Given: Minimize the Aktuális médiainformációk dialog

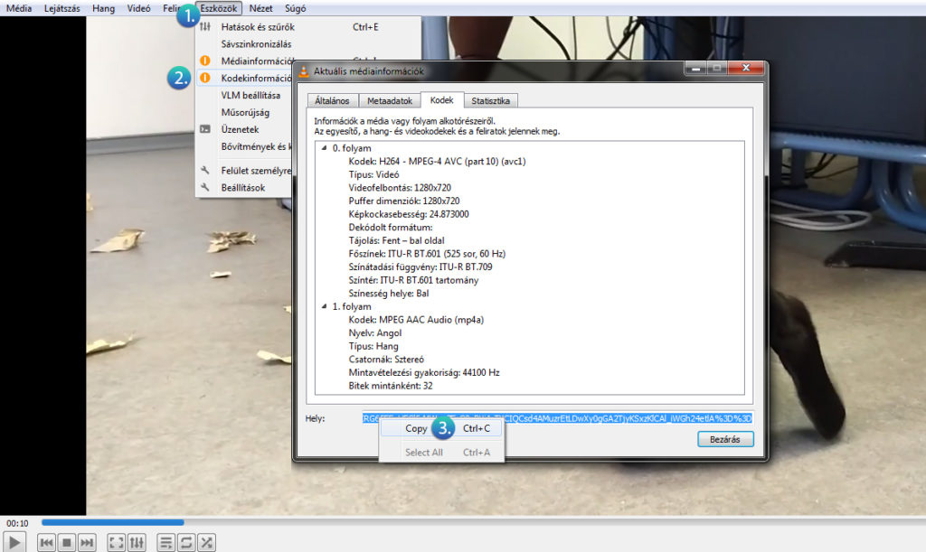Looking at the screenshot, I should click(695, 69).
